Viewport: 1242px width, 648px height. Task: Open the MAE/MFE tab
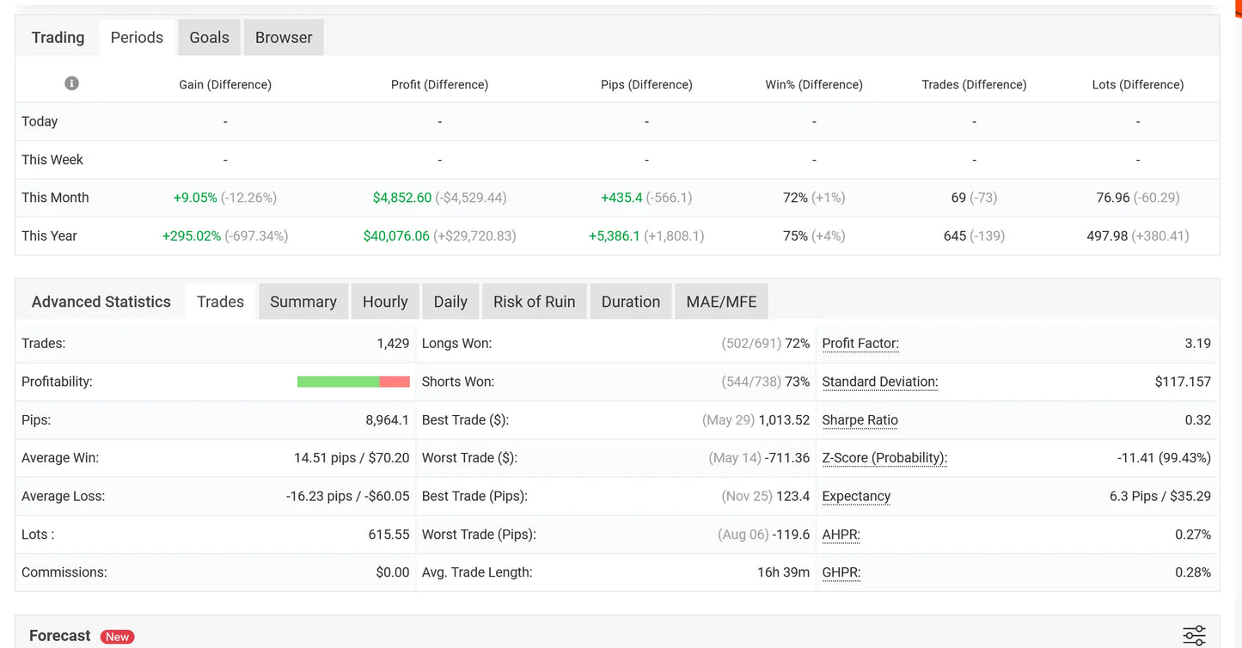[x=722, y=302]
